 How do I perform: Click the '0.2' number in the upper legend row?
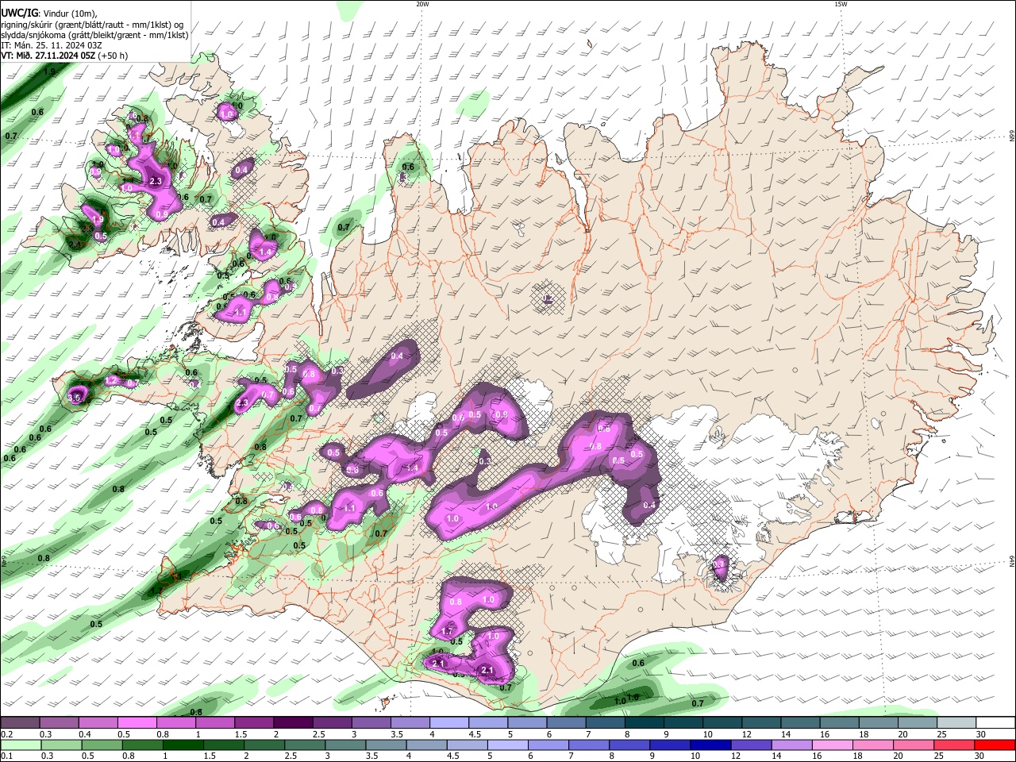tap(6, 734)
